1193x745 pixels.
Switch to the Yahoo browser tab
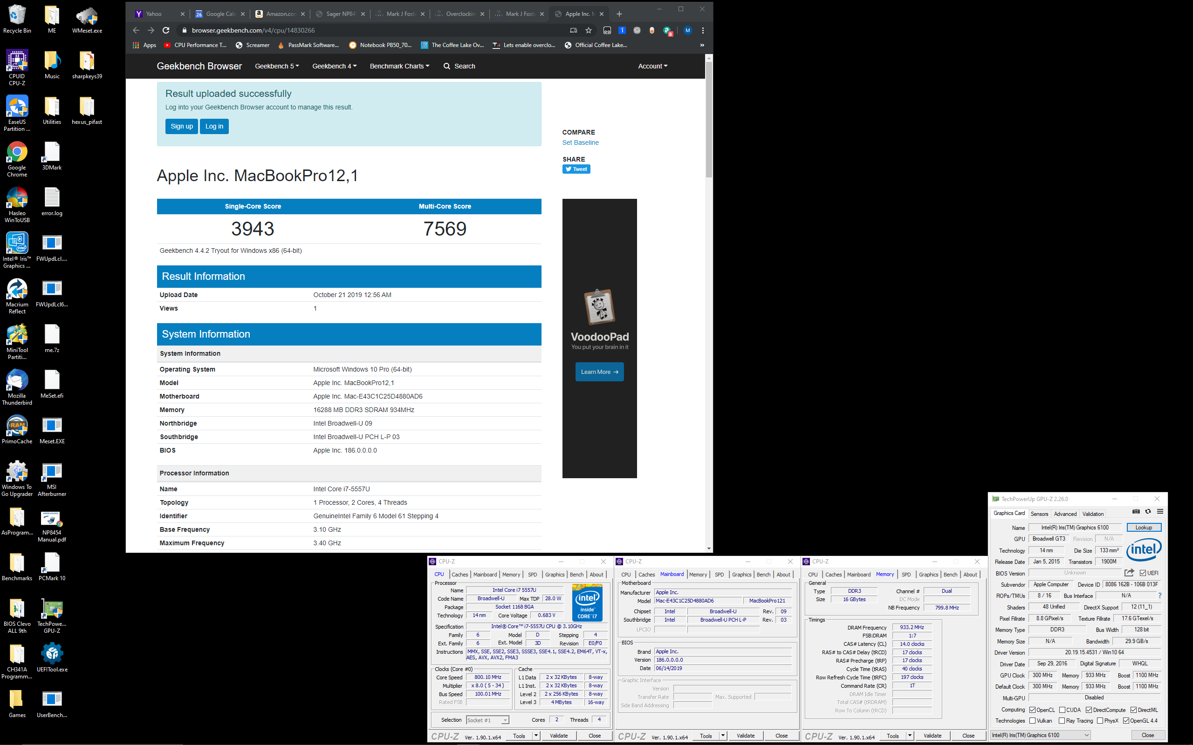159,14
